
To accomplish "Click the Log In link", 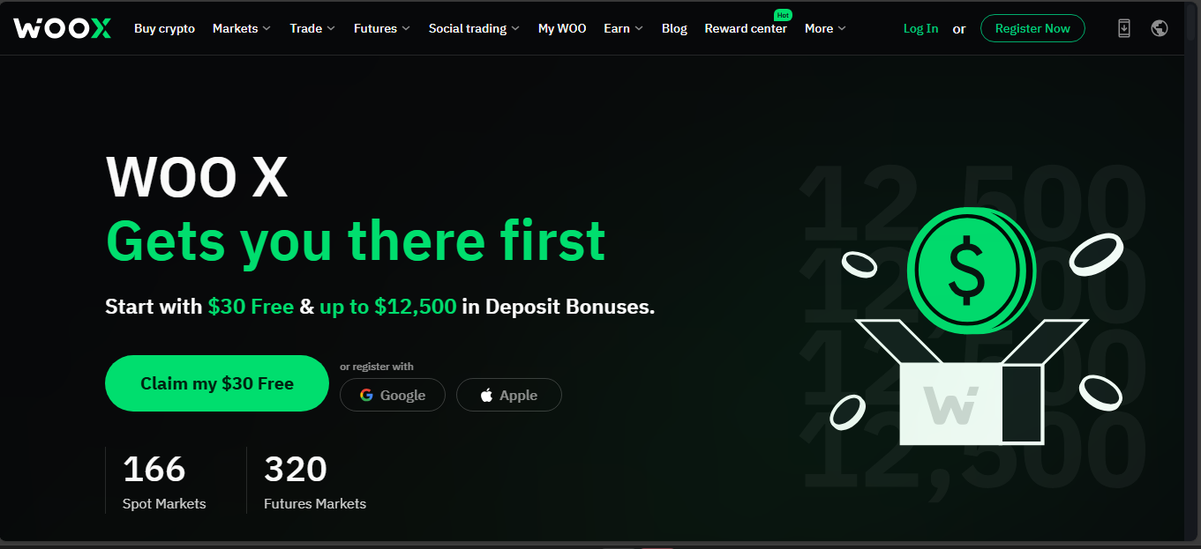I will [920, 28].
